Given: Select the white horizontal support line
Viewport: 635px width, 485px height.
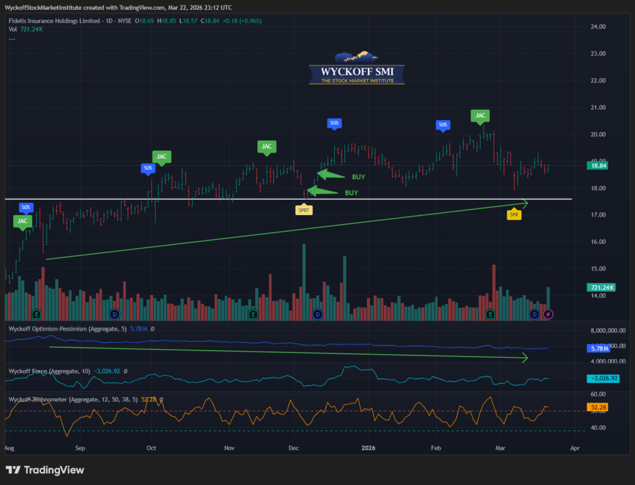Looking at the screenshot, I should click(x=186, y=199).
